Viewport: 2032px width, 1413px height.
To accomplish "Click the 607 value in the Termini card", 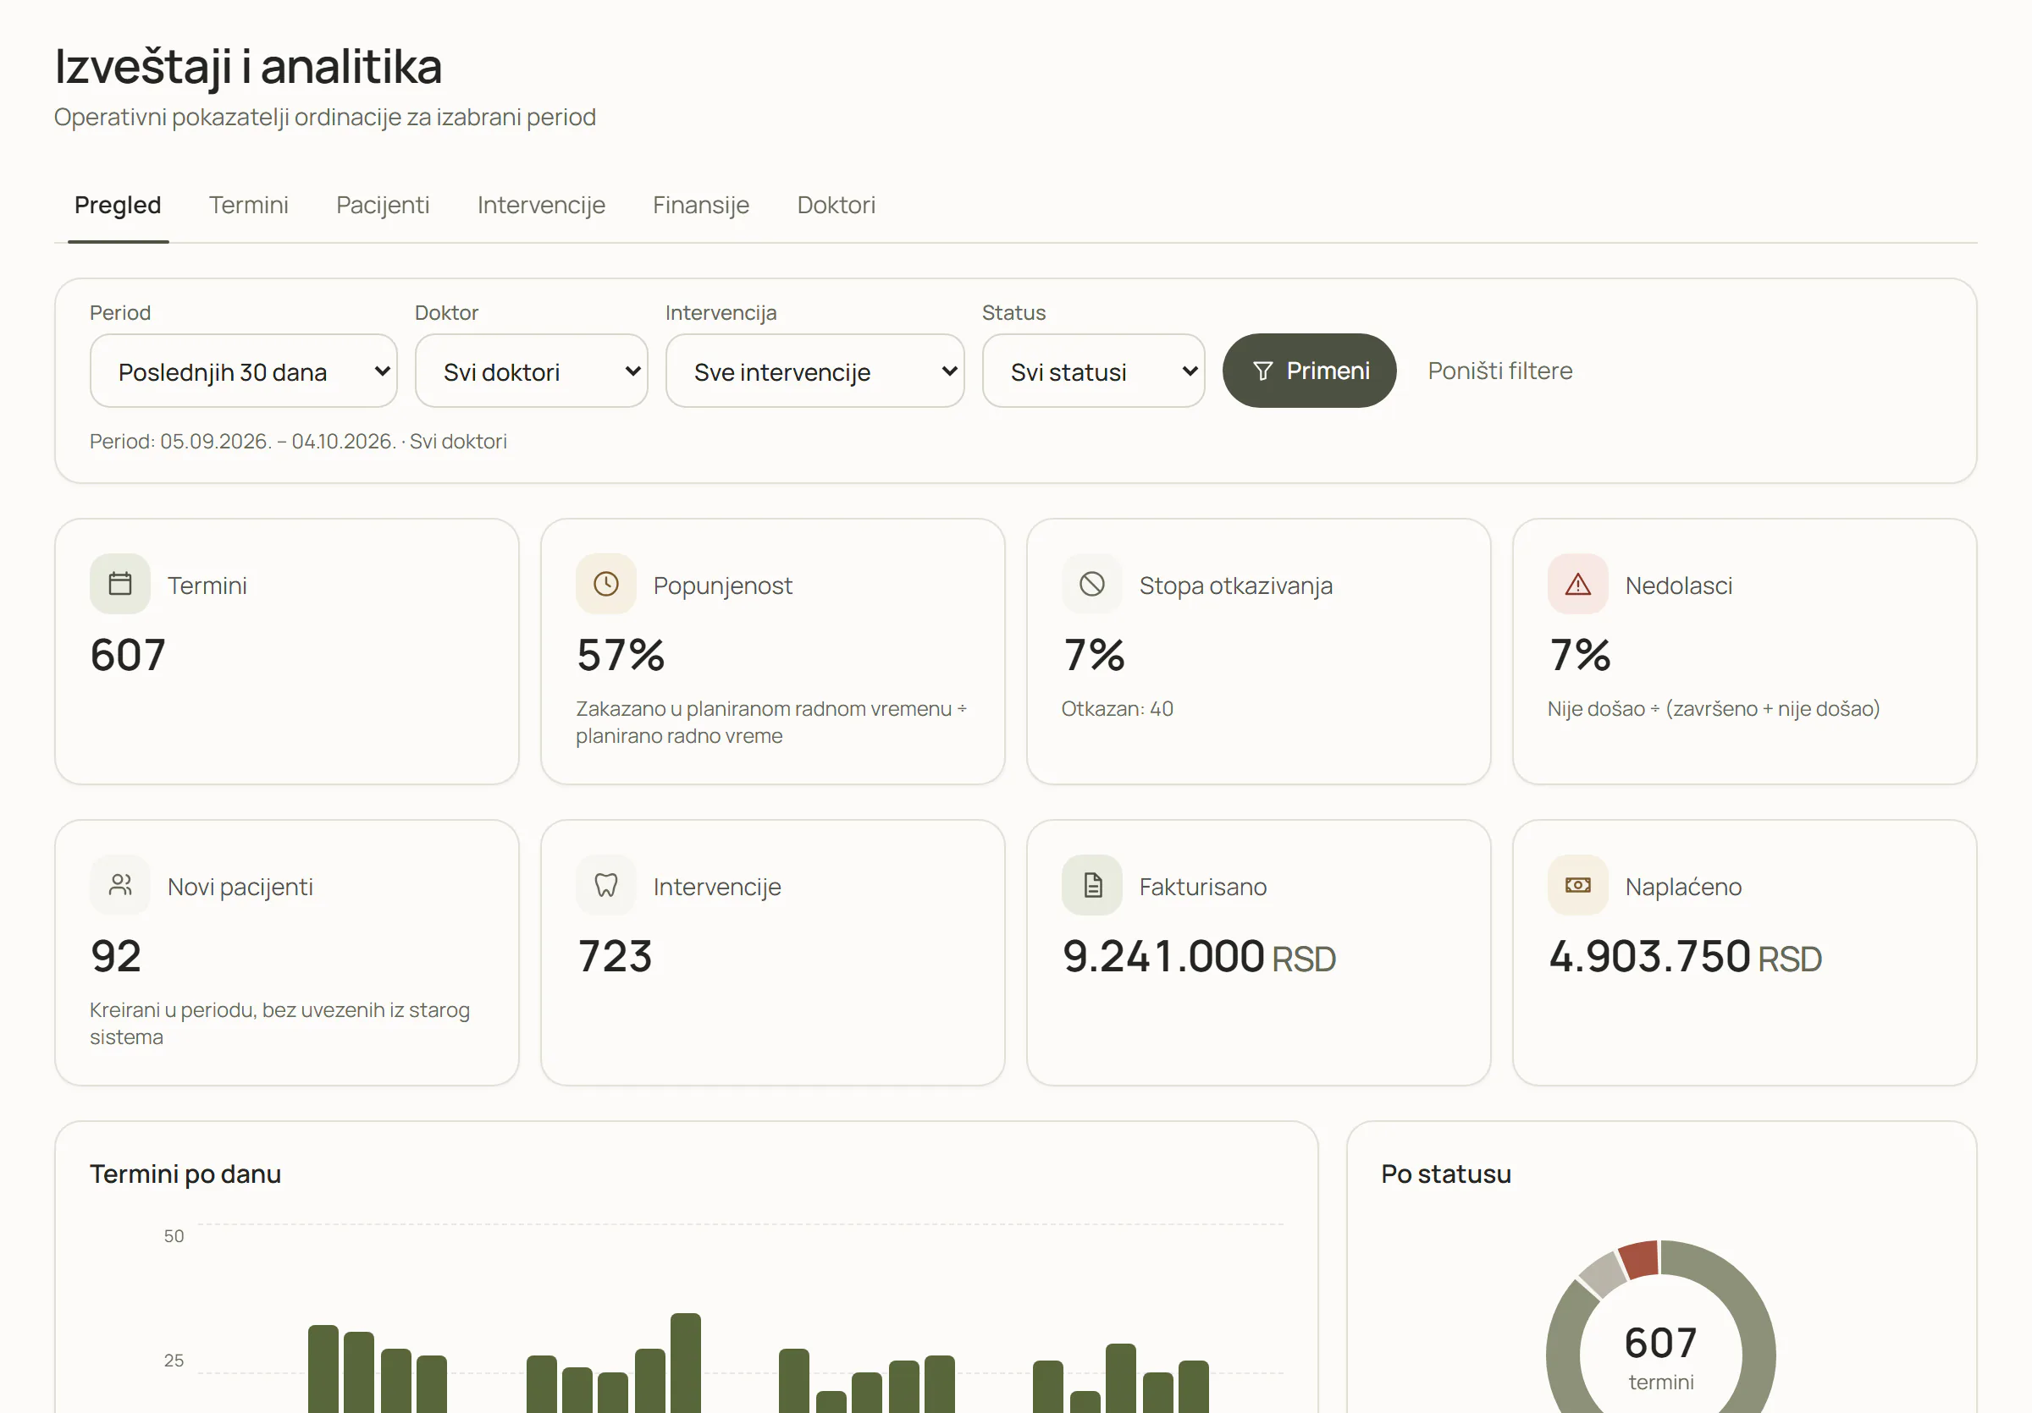I will coord(128,655).
